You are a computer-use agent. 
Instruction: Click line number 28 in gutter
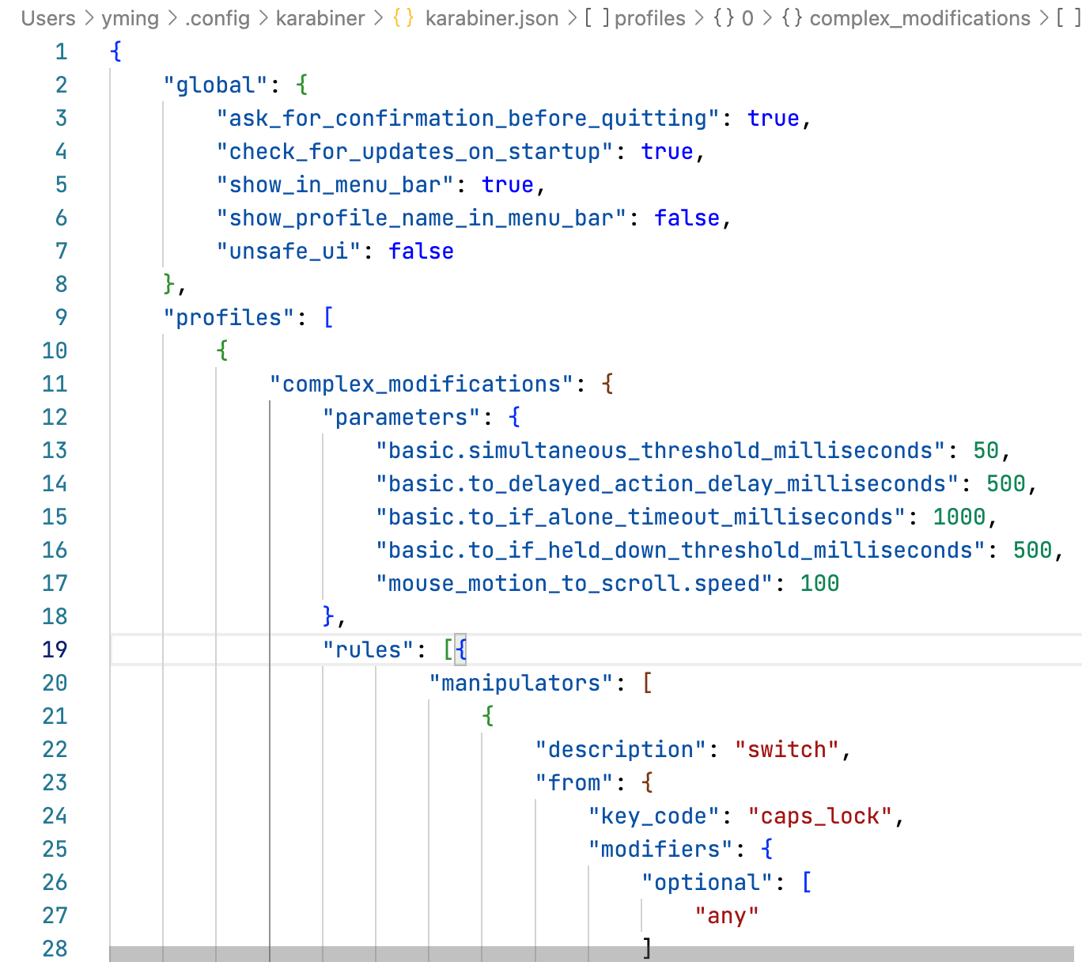(55, 949)
